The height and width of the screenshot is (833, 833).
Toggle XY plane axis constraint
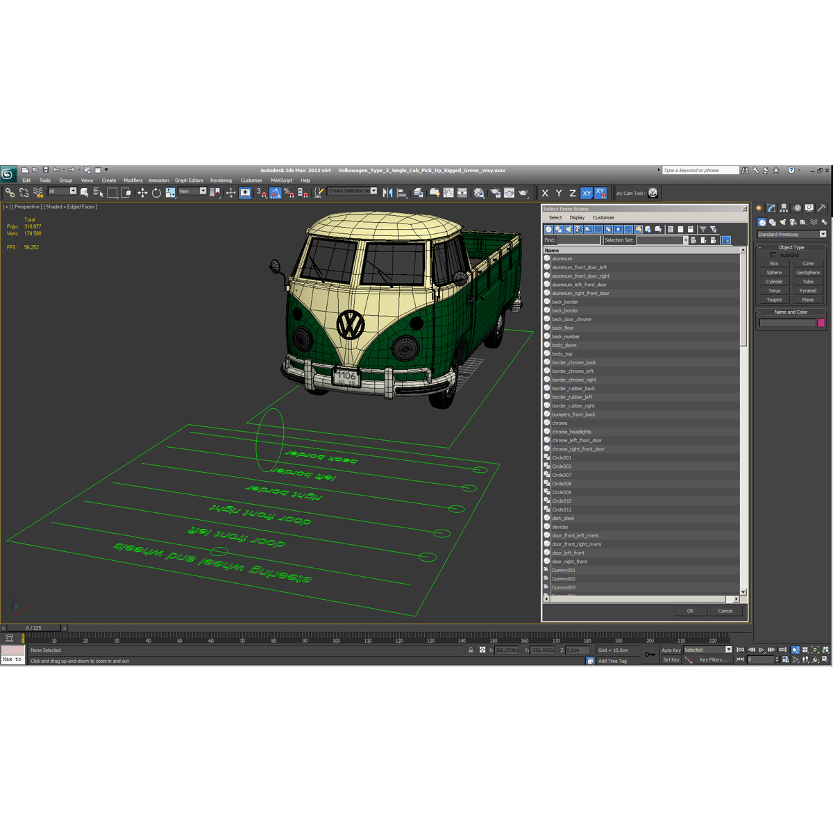coord(587,193)
